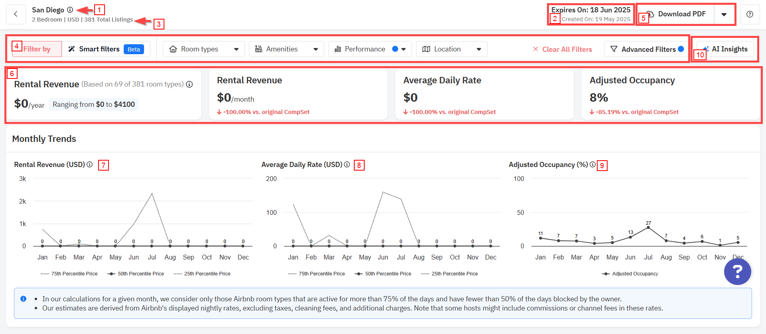Open the Advanced Filters button
The height and width of the screenshot is (334, 766).
[x=647, y=49]
